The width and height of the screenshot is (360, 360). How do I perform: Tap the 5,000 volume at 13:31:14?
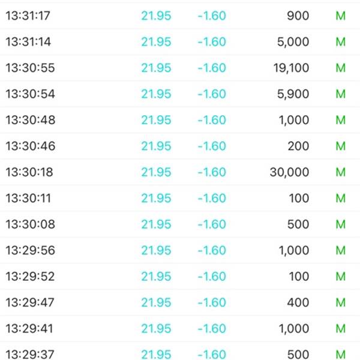point(293,42)
